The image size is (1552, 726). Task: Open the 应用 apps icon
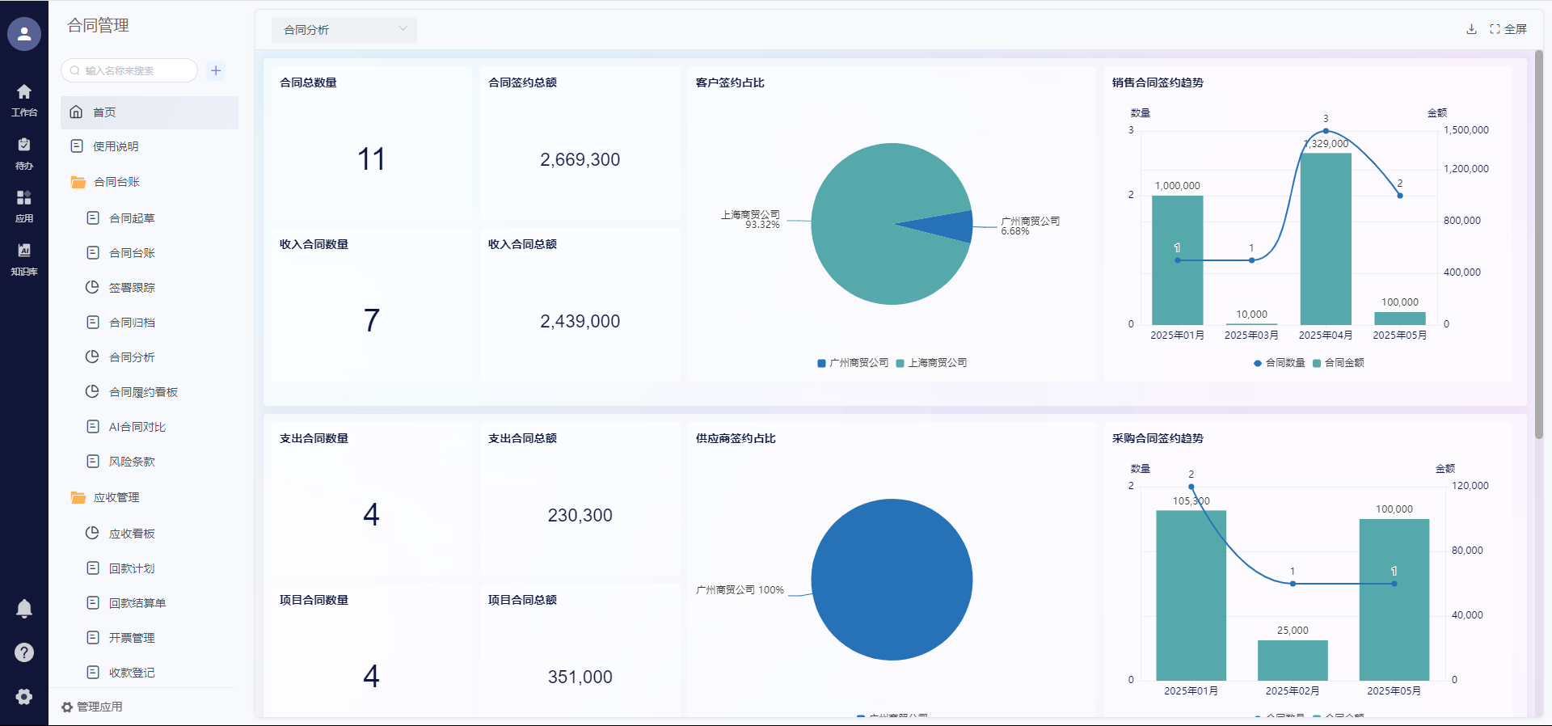(x=24, y=205)
